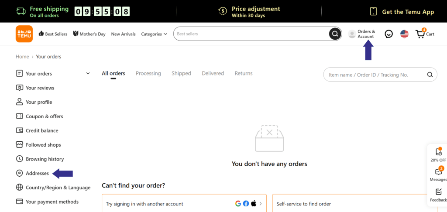This screenshot has width=447, height=212.
Task: Click the orange Temu logo
Action: (x=24, y=34)
